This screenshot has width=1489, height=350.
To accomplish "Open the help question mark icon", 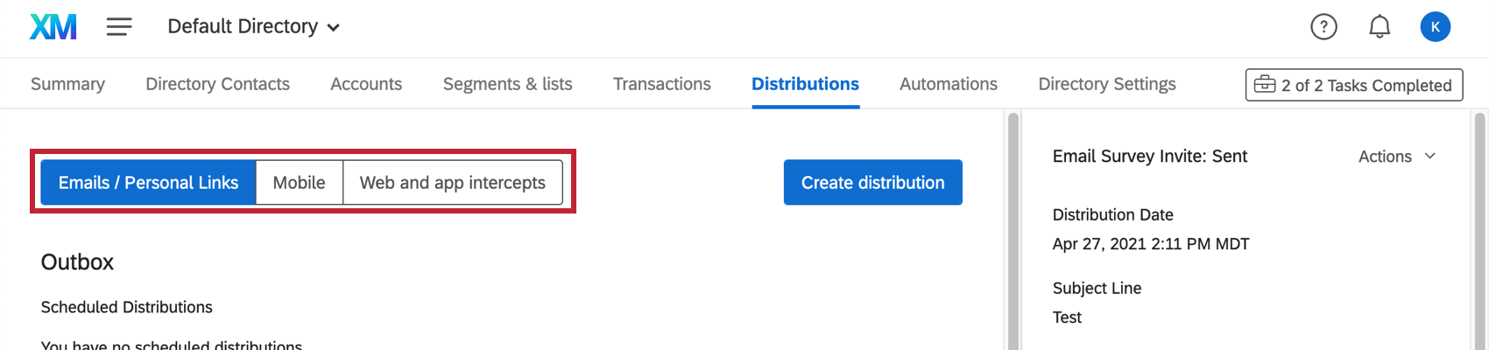I will point(1323,27).
